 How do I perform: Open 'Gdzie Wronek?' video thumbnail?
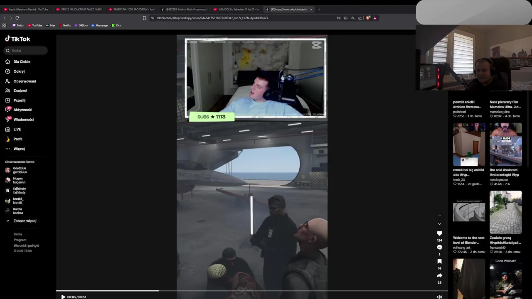click(505, 279)
